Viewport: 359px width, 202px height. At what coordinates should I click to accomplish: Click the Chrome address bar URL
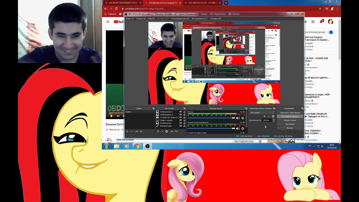[144, 9]
